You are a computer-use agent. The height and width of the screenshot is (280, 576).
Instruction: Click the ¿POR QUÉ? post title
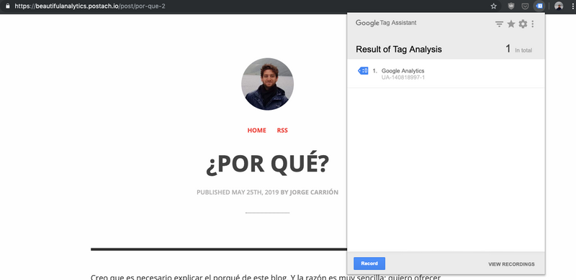point(267,164)
